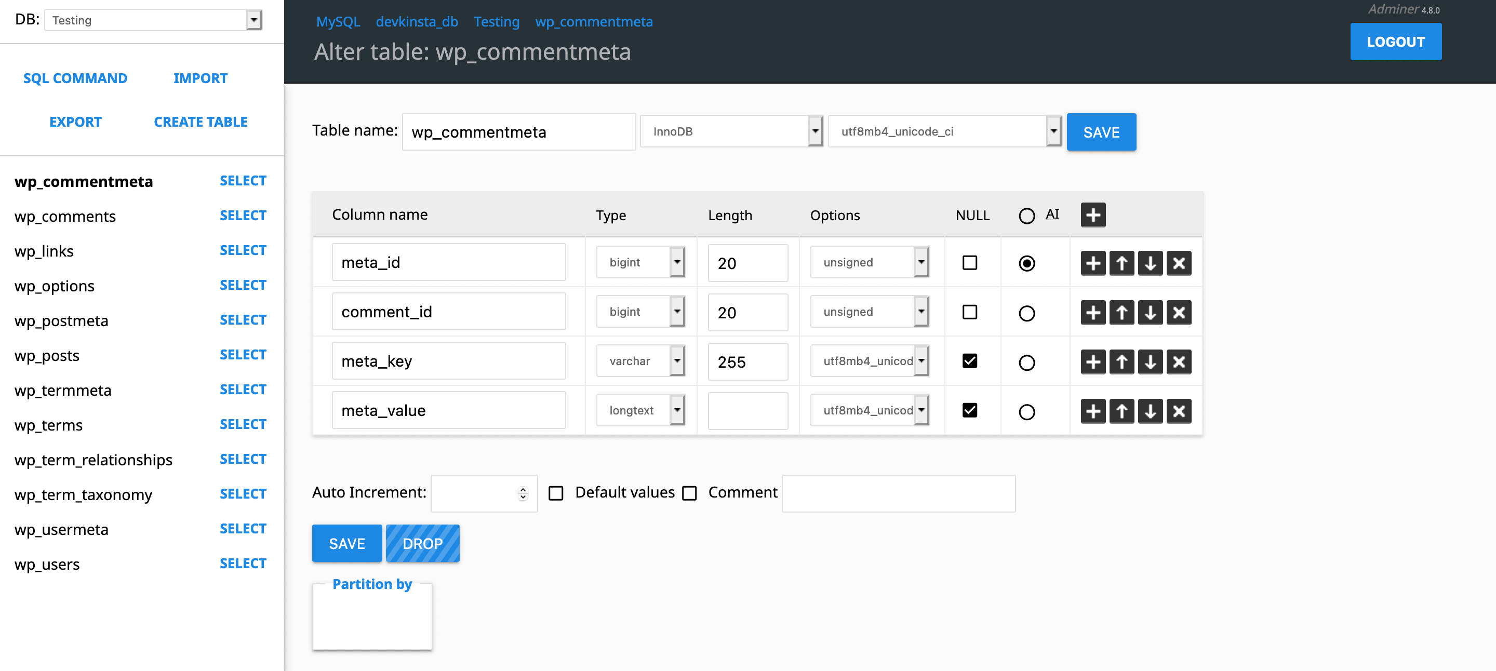The height and width of the screenshot is (671, 1496).
Task: Select the wp_postmeta table link
Action: point(62,320)
